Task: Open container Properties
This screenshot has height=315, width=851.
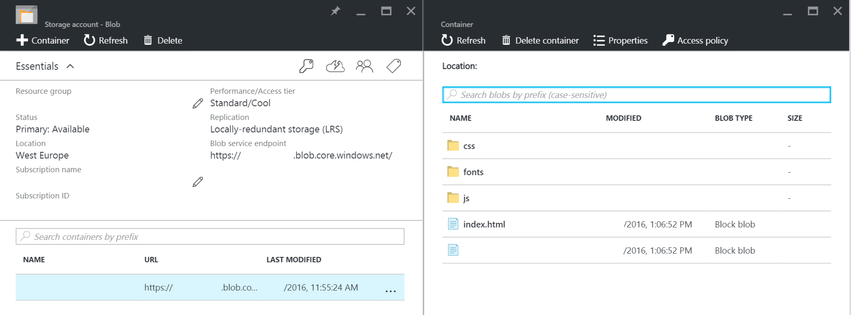Action: (620, 40)
